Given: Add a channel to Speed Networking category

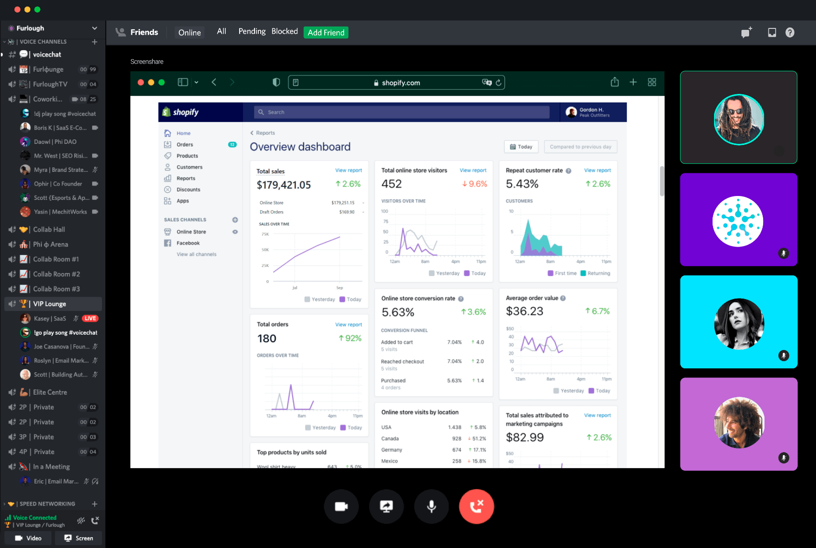Looking at the screenshot, I should pos(95,504).
